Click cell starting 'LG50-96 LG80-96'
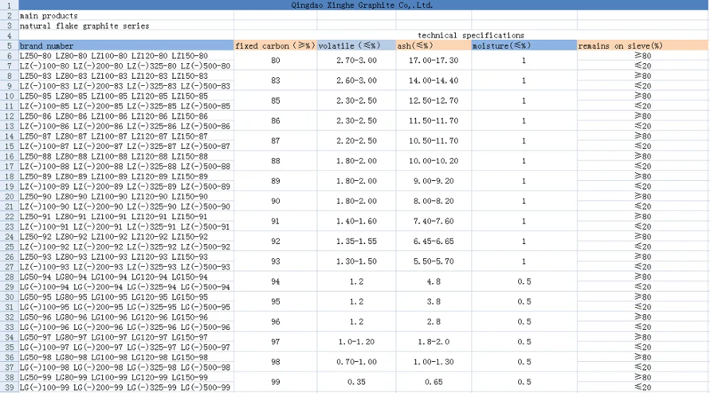 [x=126, y=317]
